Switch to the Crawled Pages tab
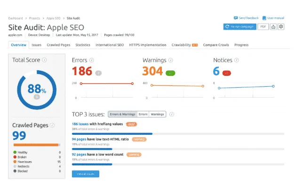 [x=58, y=45]
